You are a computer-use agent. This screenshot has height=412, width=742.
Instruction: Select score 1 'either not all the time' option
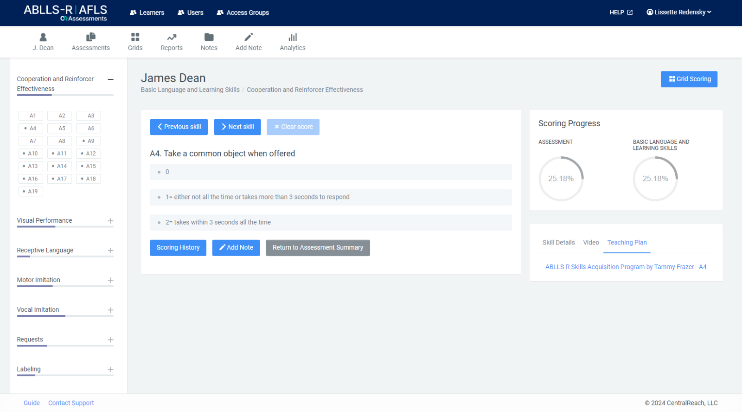coord(331,197)
